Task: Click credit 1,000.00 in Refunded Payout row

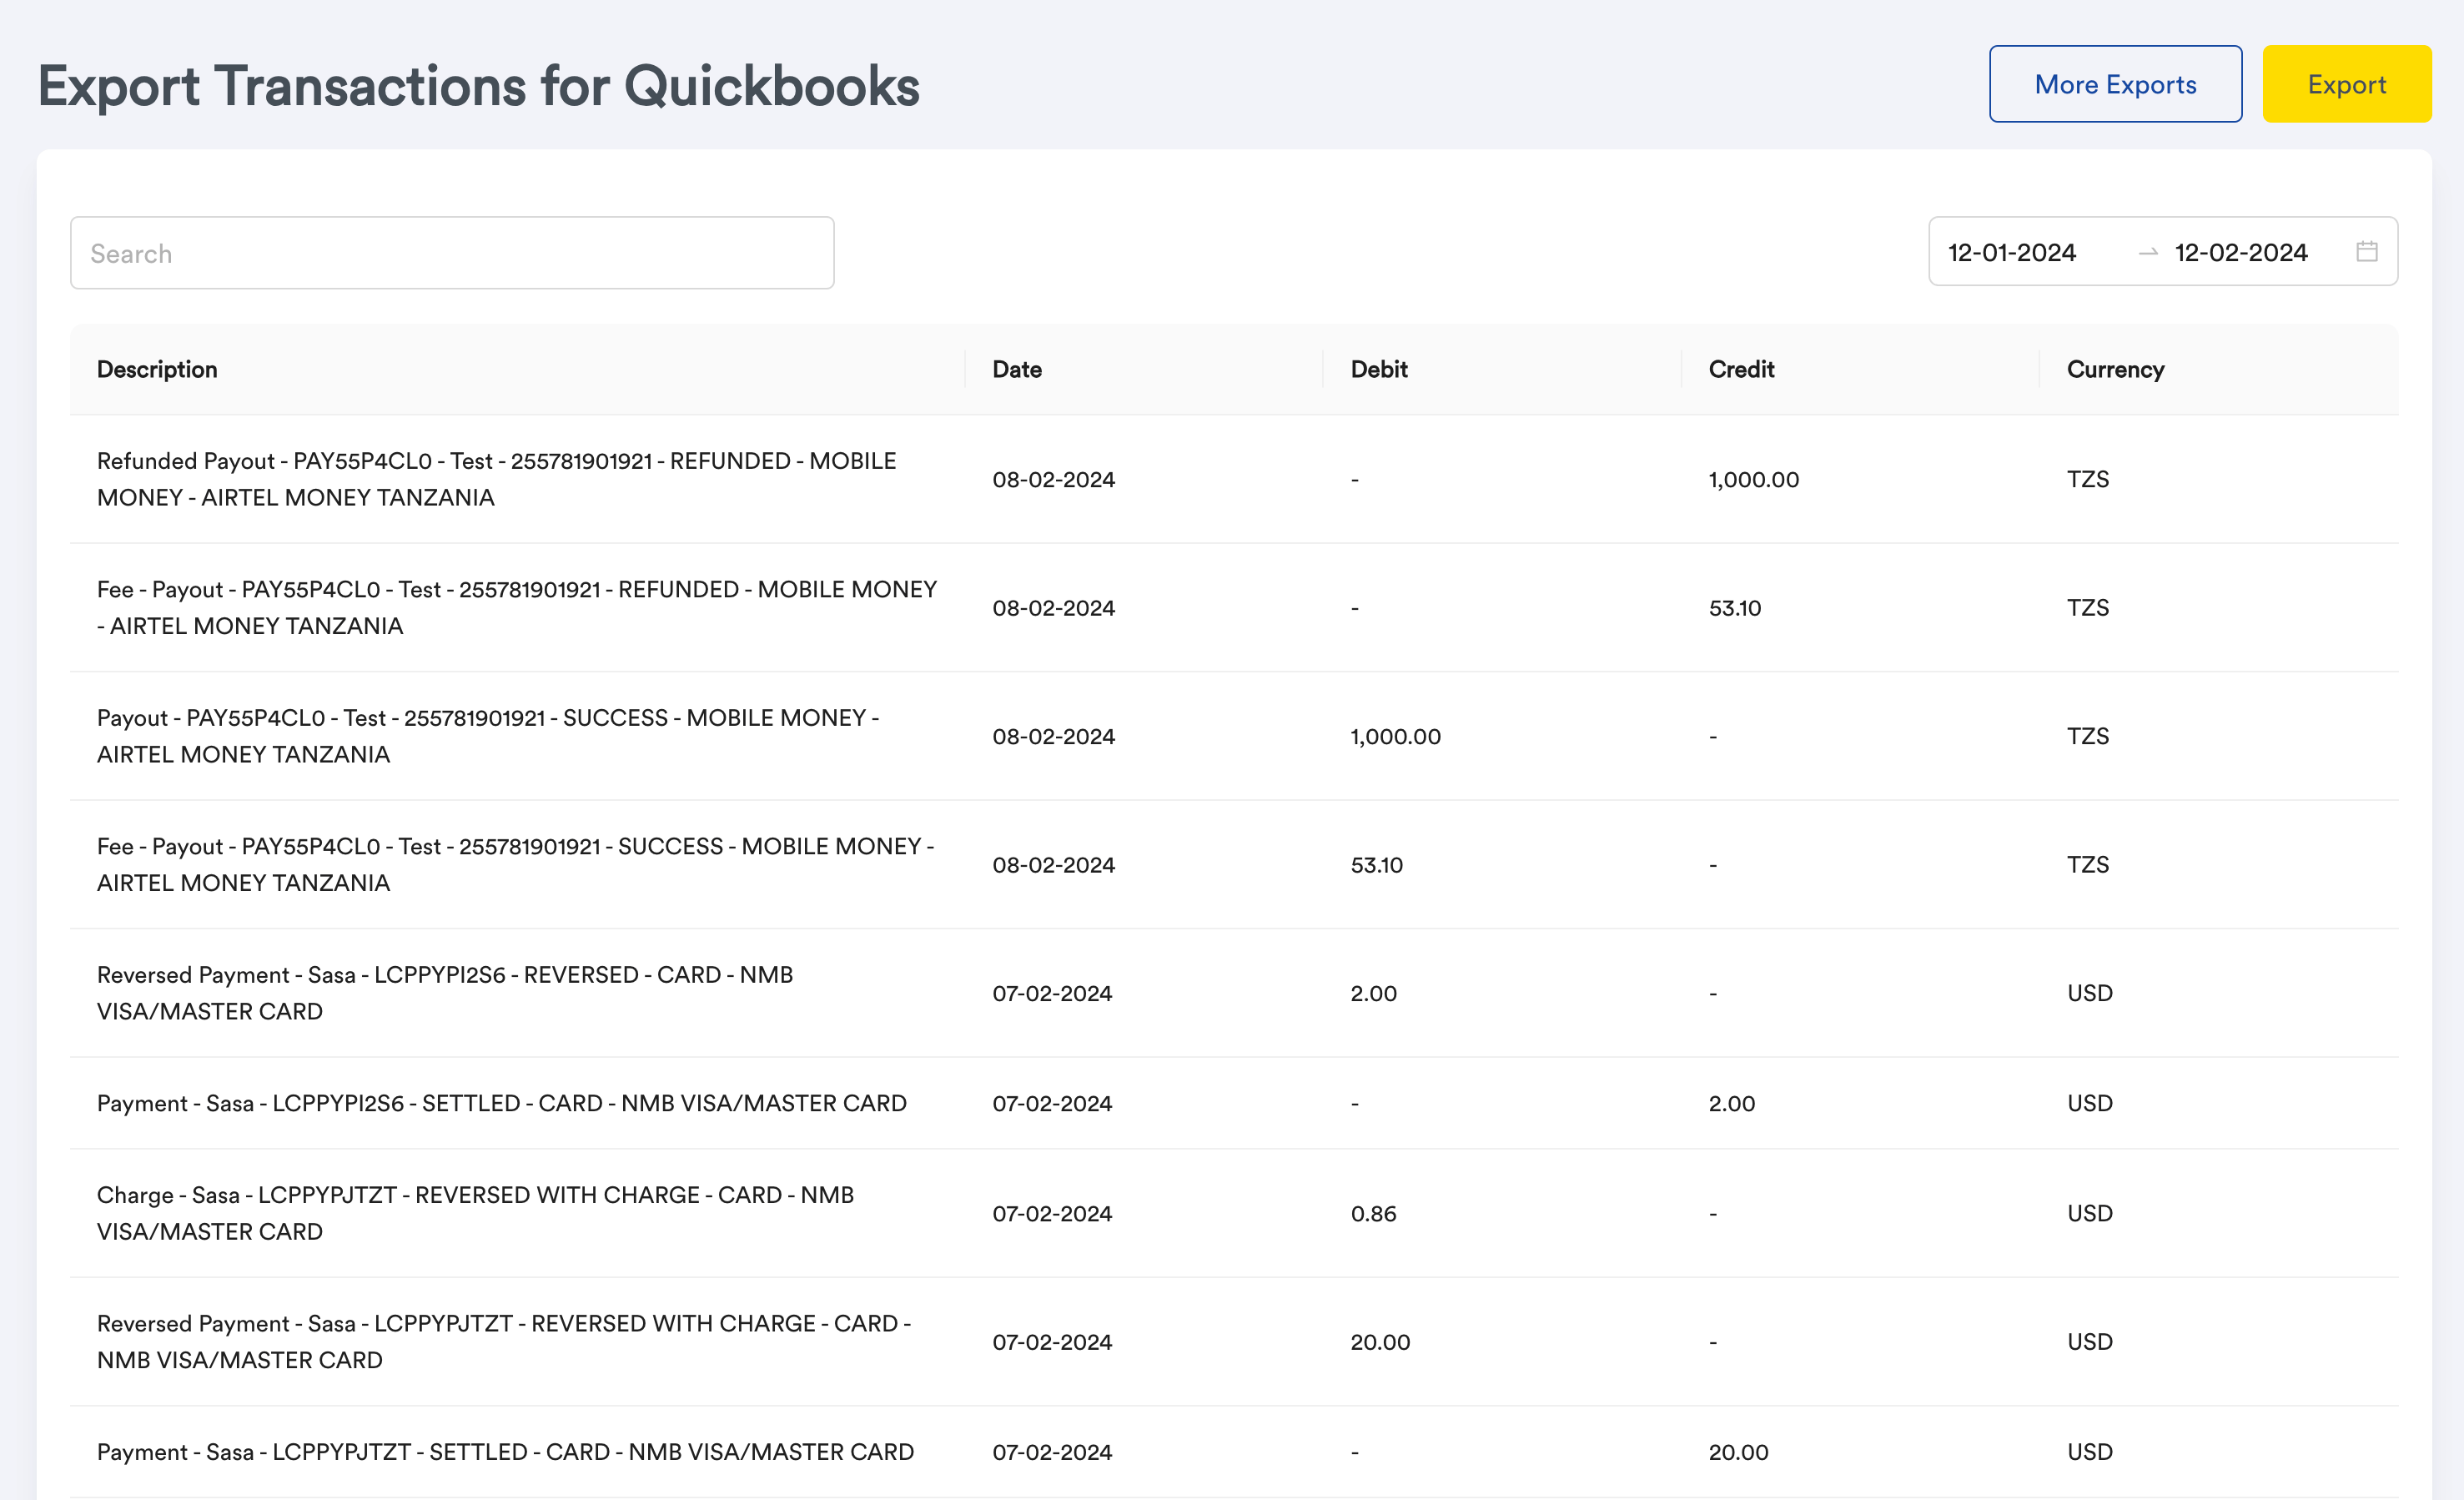Action: (x=1753, y=479)
